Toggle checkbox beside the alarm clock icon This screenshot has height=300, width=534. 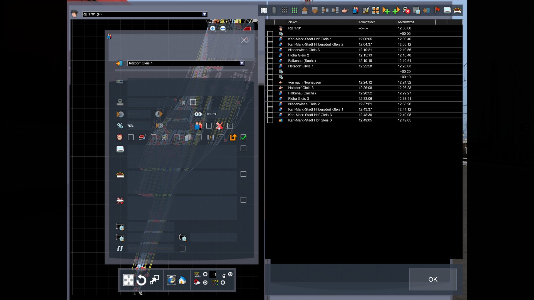click(131, 137)
